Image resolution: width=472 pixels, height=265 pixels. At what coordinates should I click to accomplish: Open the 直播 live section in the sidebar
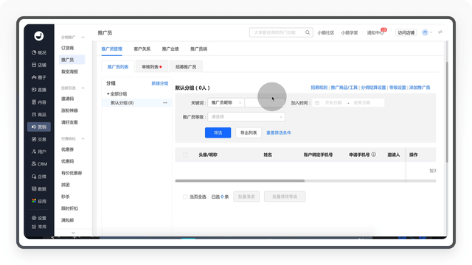pos(39,90)
